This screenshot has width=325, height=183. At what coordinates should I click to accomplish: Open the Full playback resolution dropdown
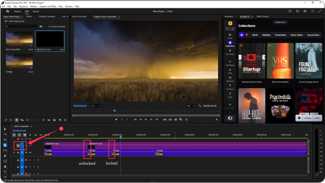pos(191,105)
